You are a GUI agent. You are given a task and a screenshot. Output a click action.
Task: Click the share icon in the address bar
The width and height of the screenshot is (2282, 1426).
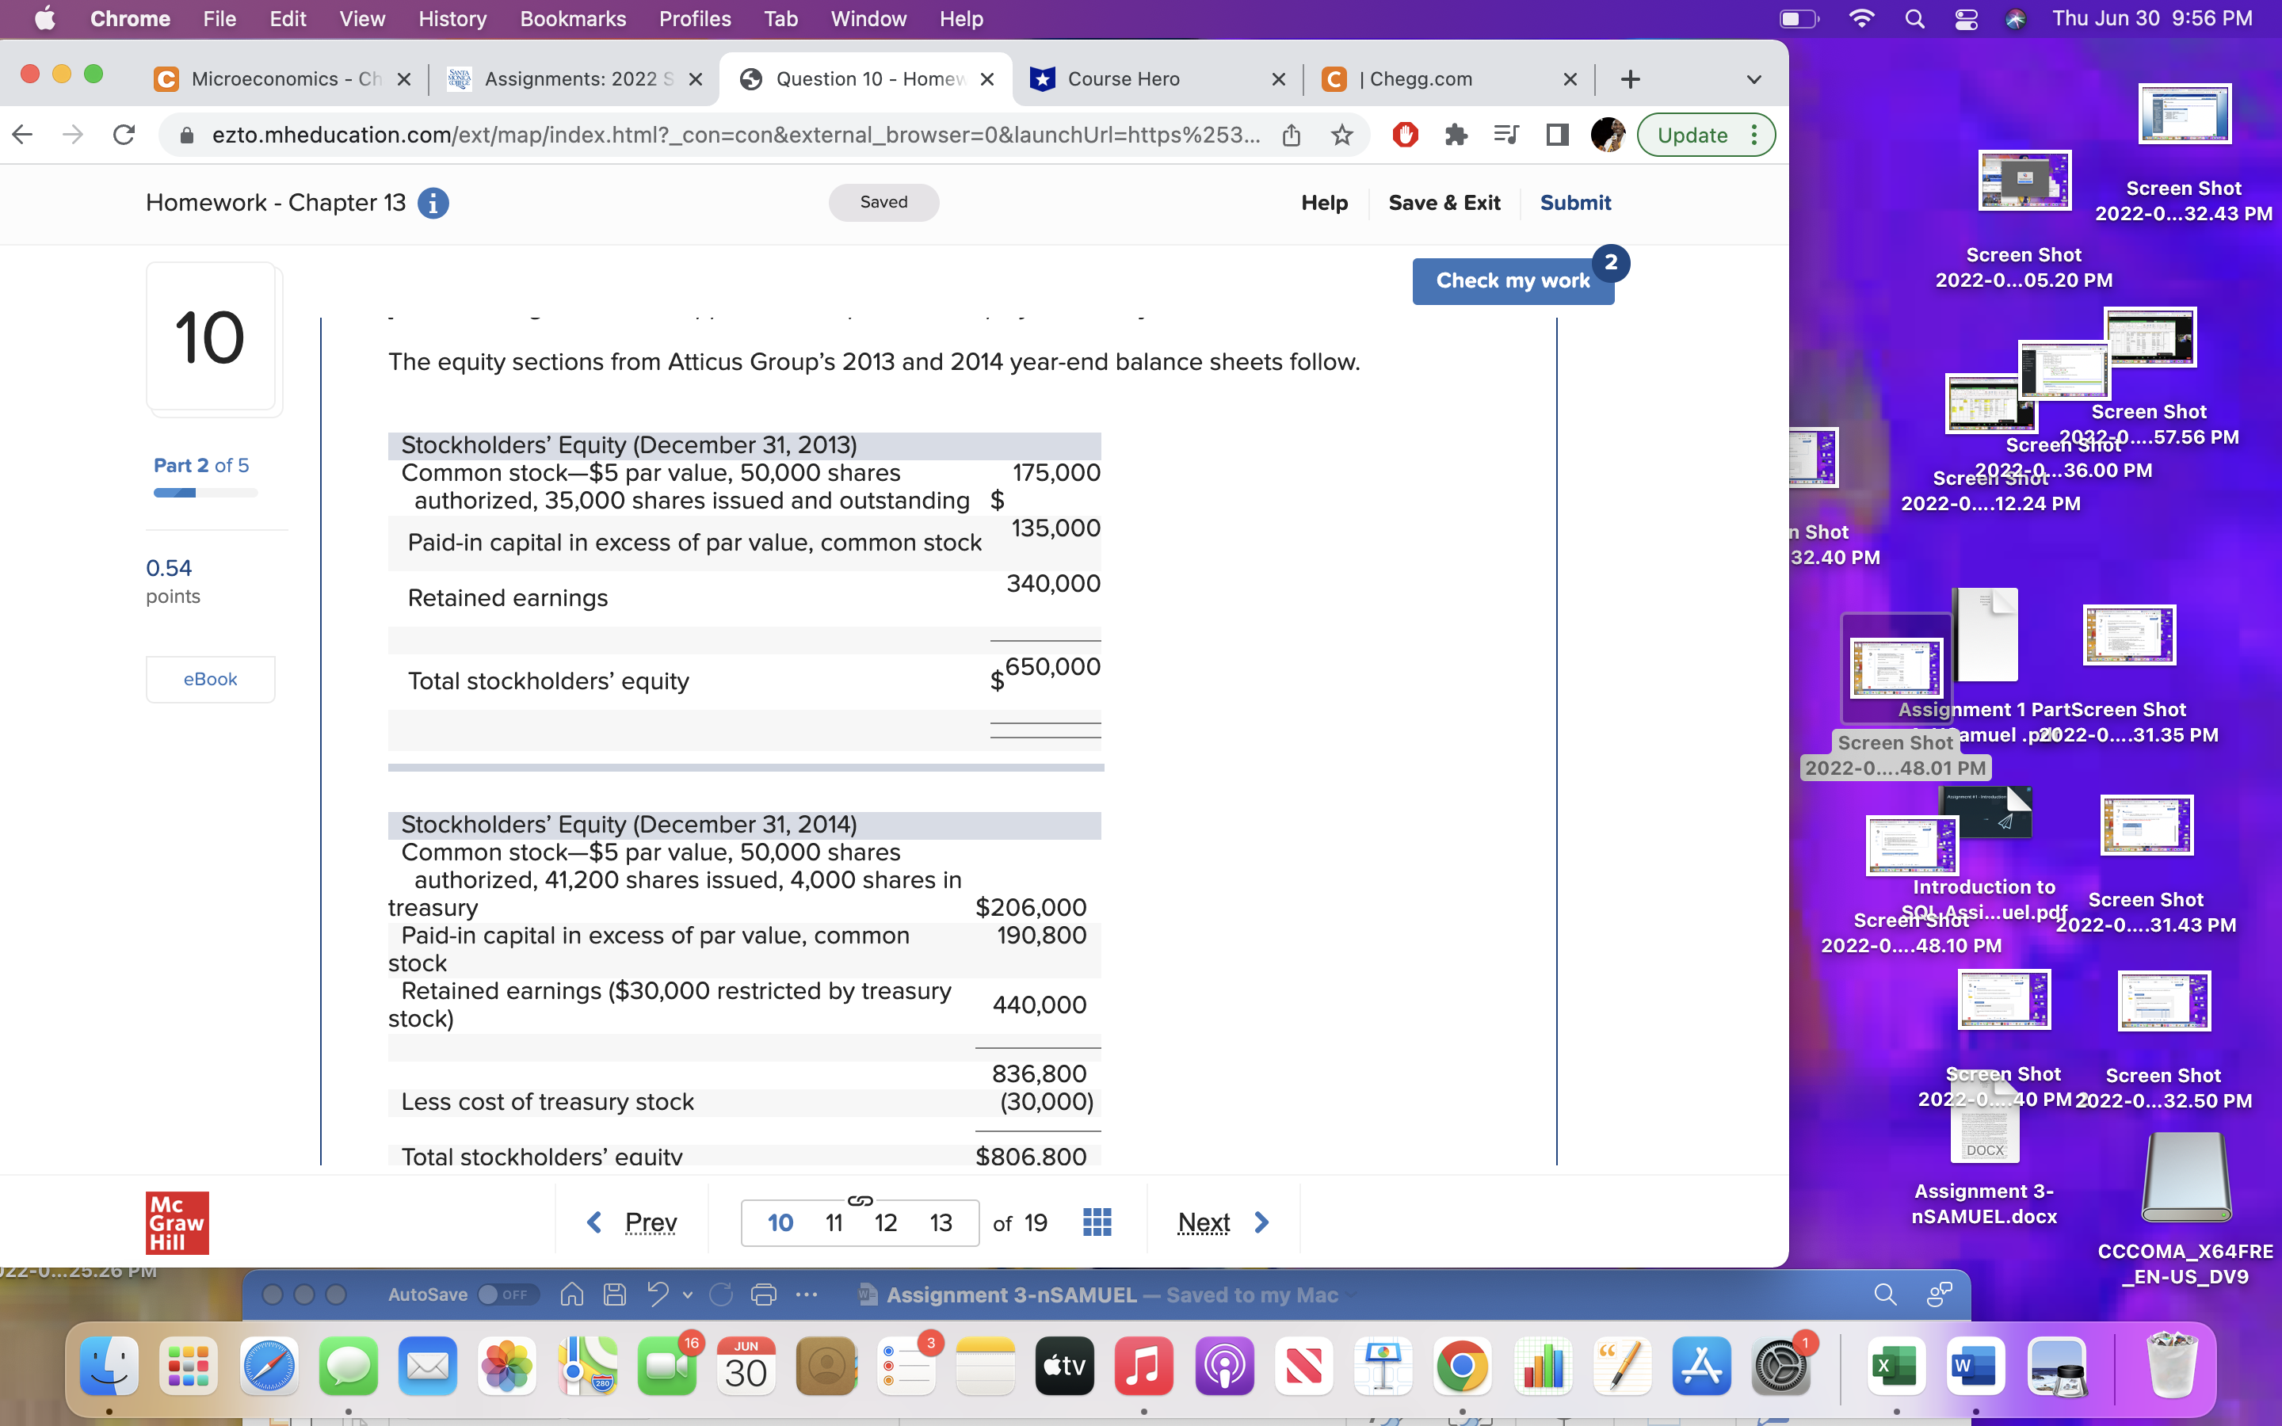(x=1292, y=135)
